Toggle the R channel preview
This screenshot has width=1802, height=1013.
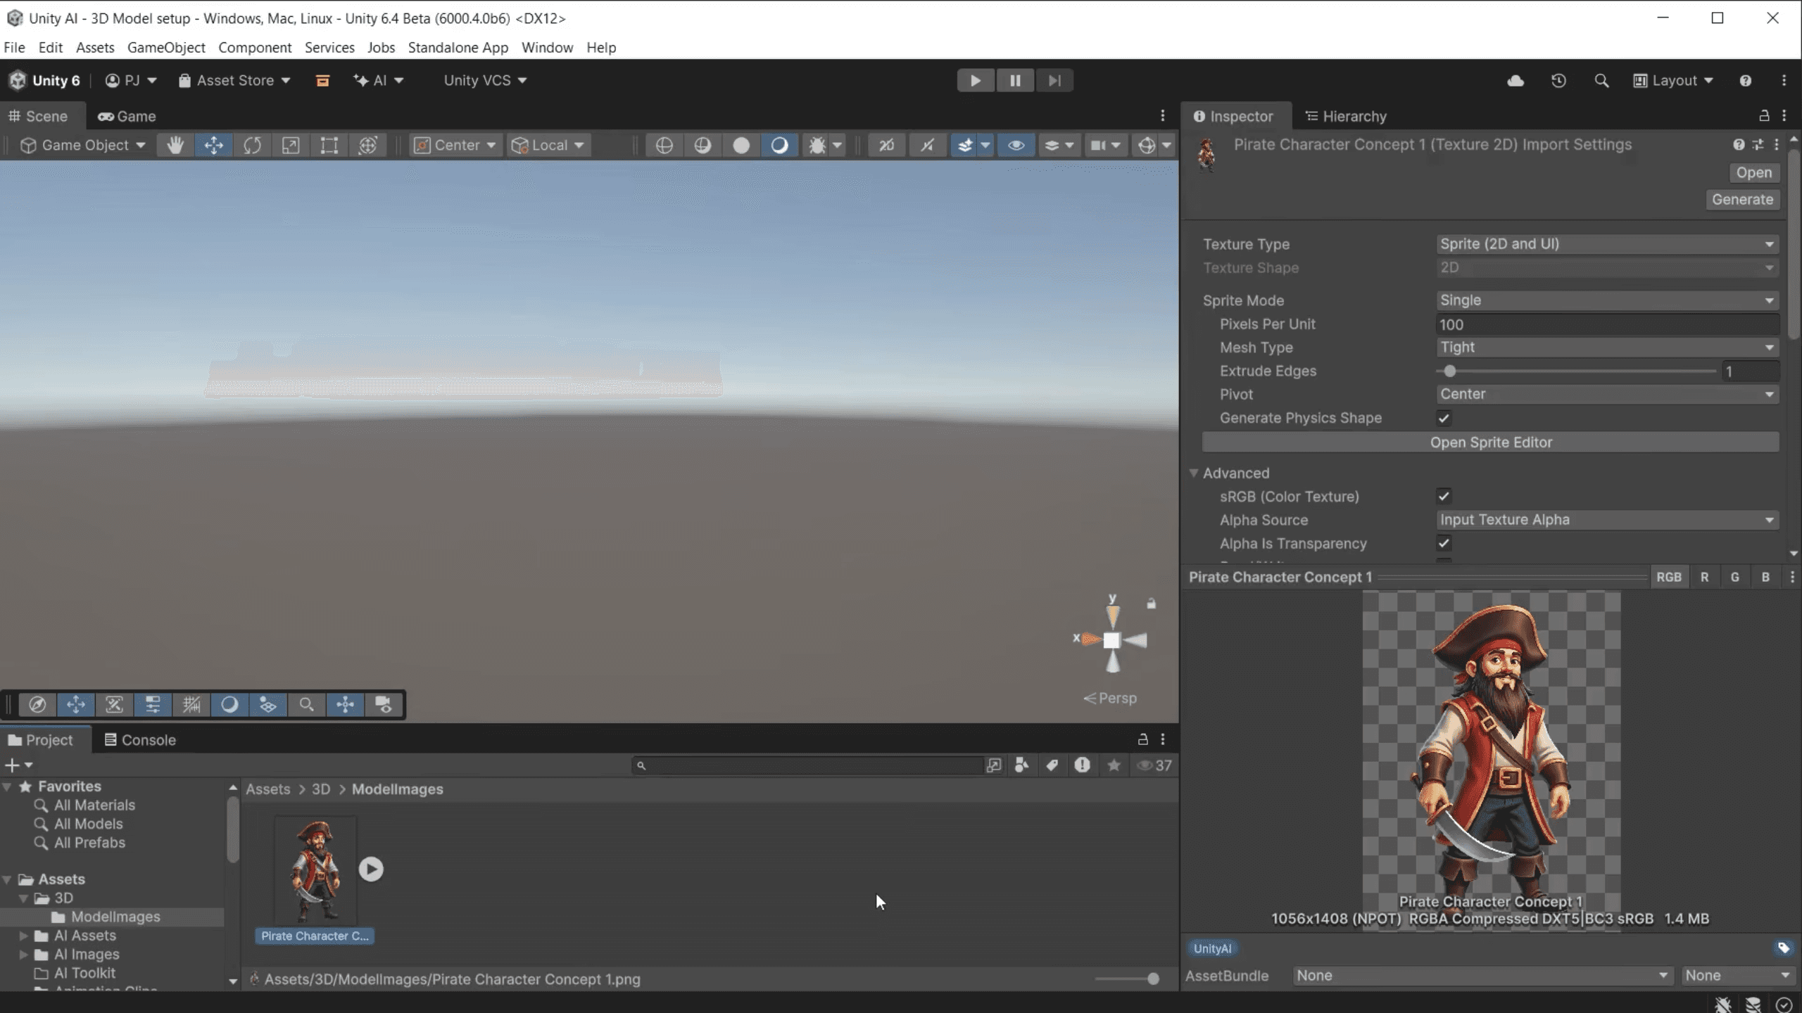[1704, 578]
